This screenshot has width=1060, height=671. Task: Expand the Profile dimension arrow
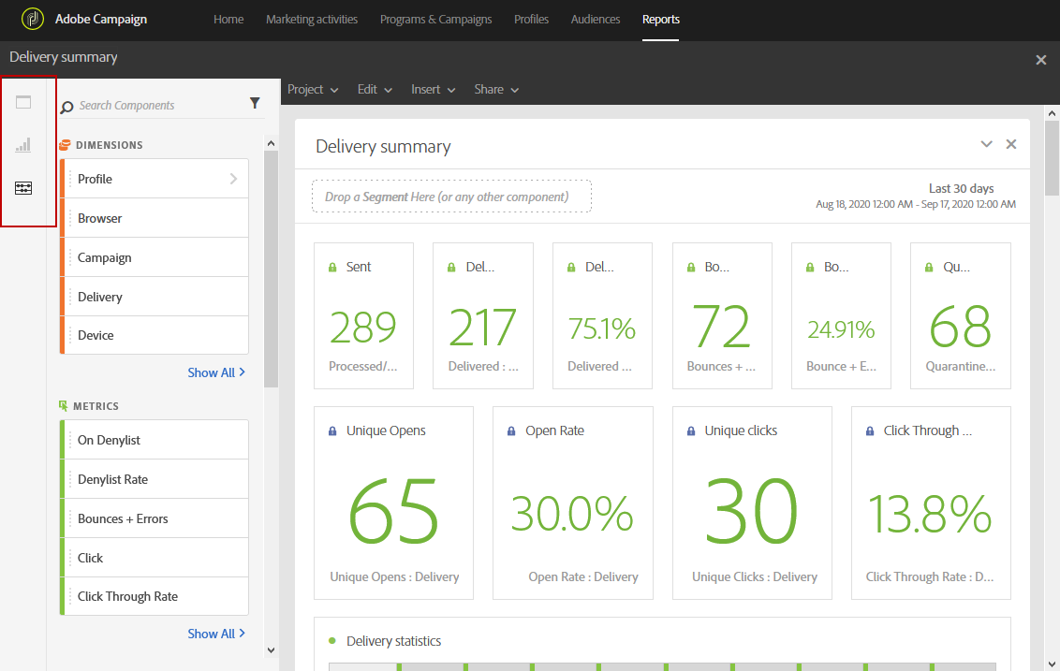pos(233,179)
